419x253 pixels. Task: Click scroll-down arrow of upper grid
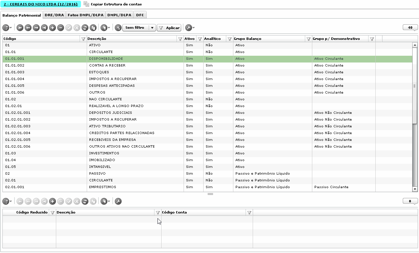point(415,189)
